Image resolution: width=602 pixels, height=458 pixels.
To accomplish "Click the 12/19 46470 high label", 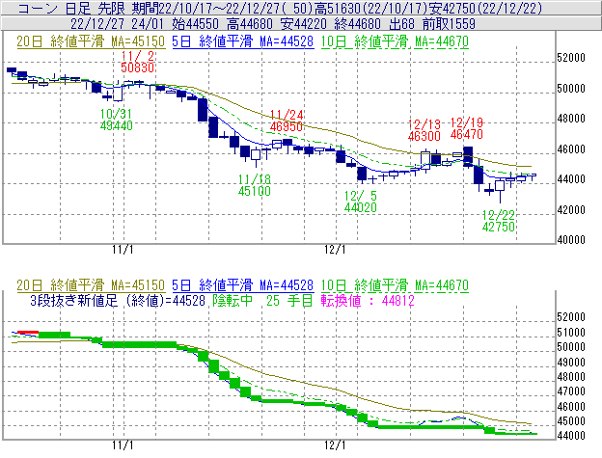I will click(x=467, y=128).
